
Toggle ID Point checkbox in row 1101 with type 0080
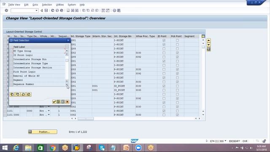click(x=164, y=111)
